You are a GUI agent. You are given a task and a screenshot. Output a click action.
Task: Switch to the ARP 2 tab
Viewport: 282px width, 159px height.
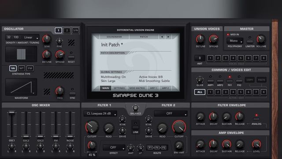[165, 88]
